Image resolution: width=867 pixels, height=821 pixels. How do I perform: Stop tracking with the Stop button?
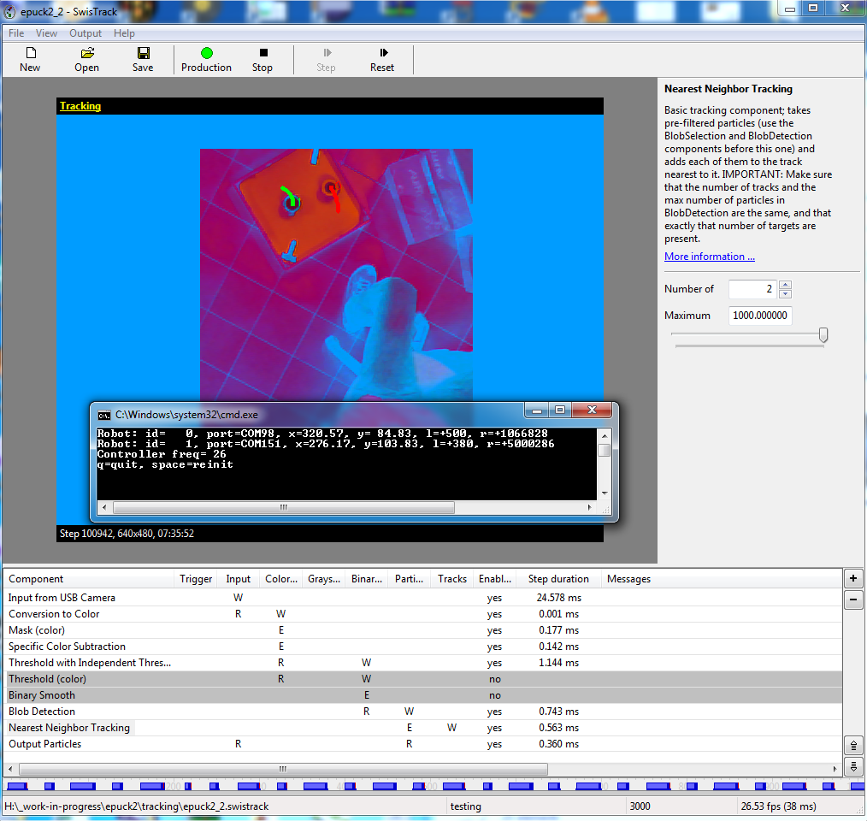[x=262, y=59]
